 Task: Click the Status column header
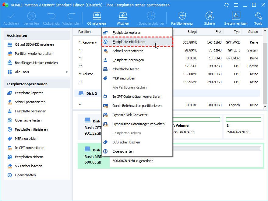tap(253, 32)
